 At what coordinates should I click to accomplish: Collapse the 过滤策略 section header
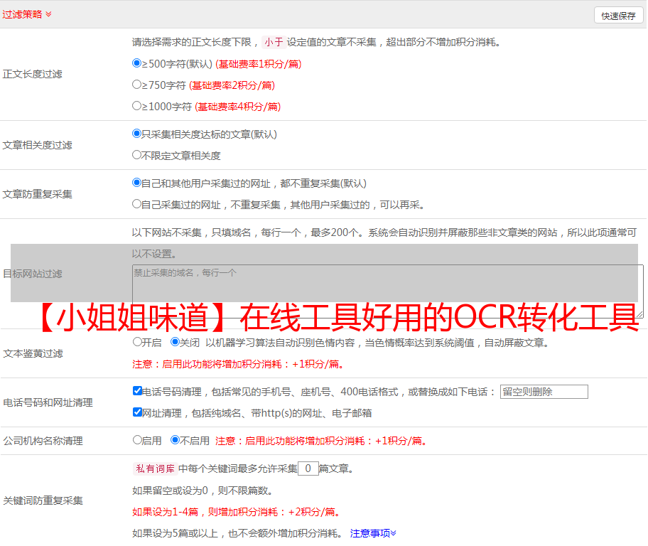(x=27, y=14)
